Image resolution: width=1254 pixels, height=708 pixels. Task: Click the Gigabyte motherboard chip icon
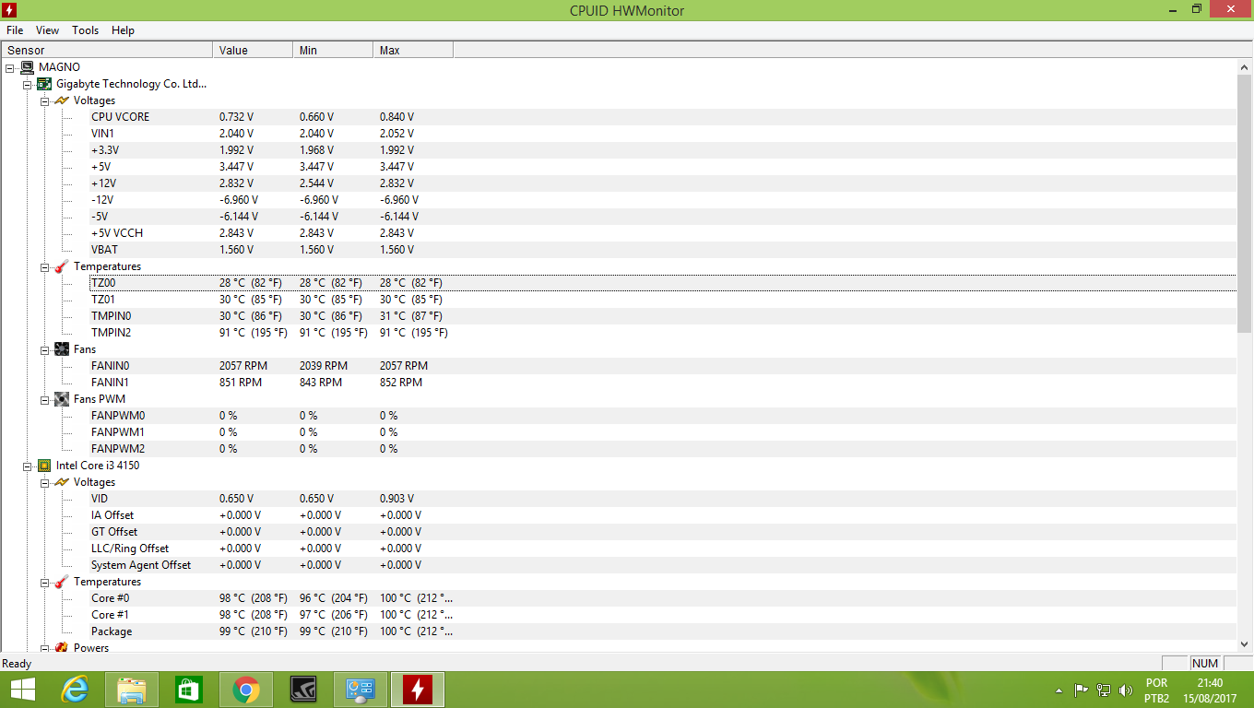[44, 84]
